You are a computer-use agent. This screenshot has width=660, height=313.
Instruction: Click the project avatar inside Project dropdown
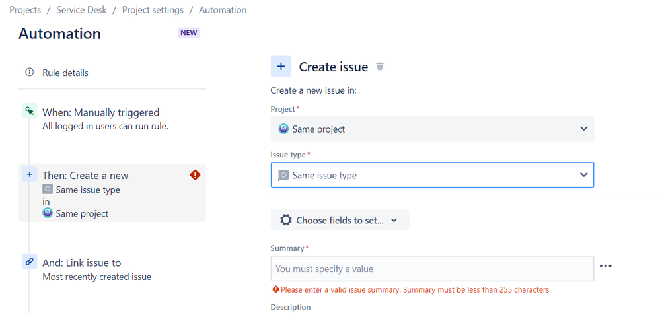[x=283, y=129]
